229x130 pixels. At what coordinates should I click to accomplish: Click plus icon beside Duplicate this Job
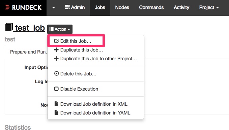(x=56, y=50)
